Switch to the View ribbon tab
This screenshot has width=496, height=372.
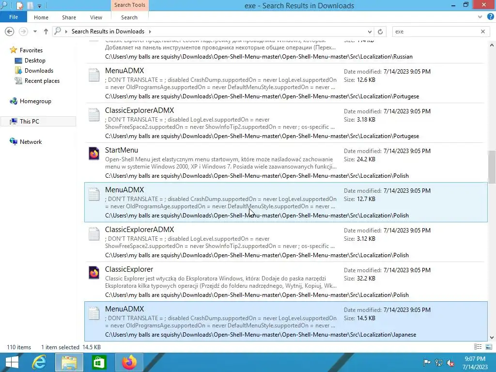[x=96, y=17]
